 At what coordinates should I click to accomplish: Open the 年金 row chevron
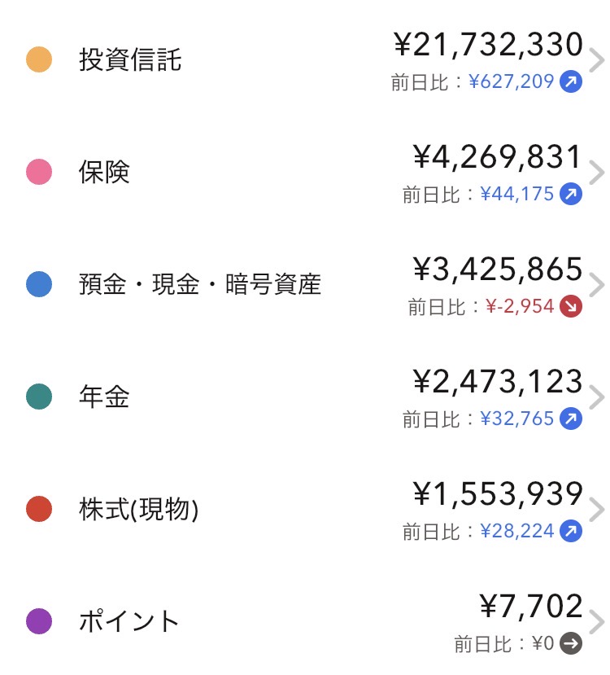click(x=597, y=398)
